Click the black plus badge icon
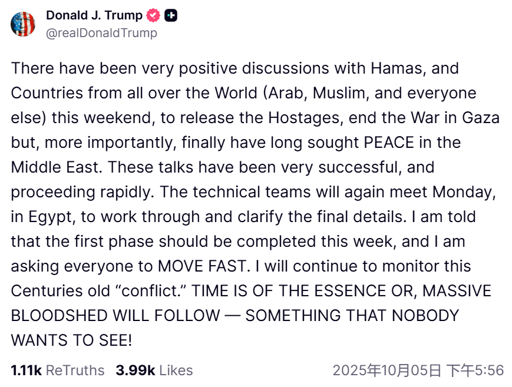The width and height of the screenshot is (512, 387). pos(171,16)
